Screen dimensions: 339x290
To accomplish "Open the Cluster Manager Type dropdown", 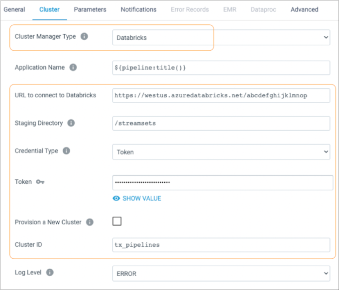I will 221,38.
